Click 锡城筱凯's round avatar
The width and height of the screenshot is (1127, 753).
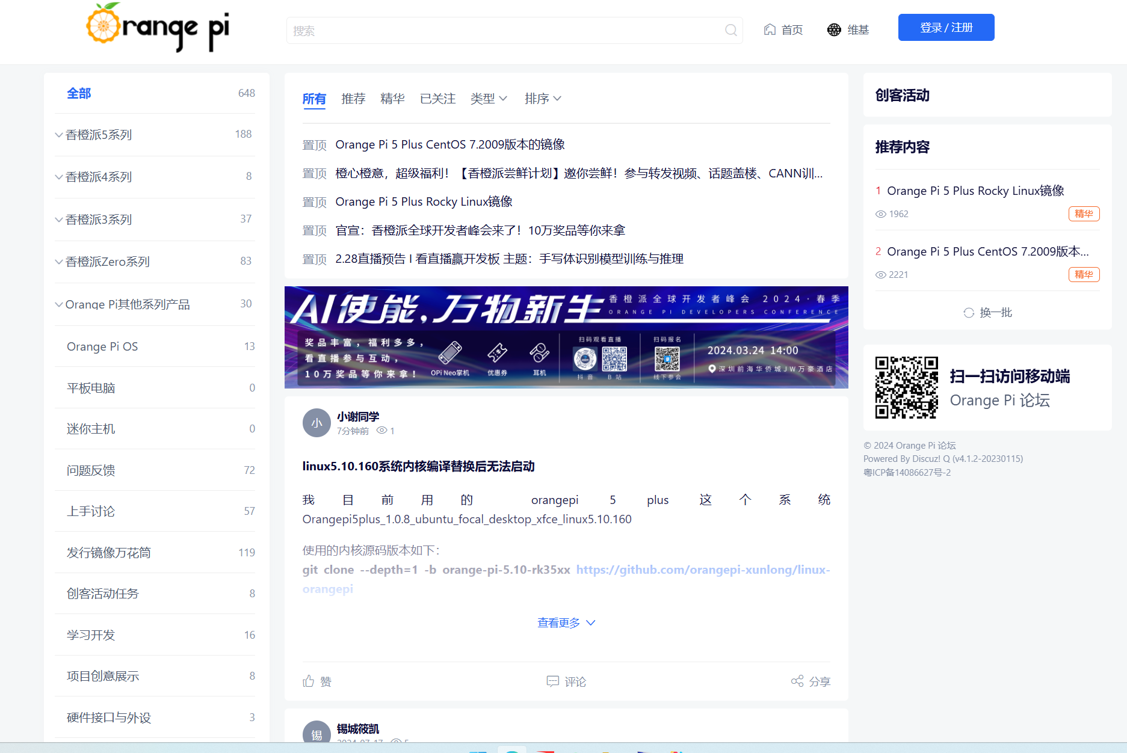click(x=316, y=732)
